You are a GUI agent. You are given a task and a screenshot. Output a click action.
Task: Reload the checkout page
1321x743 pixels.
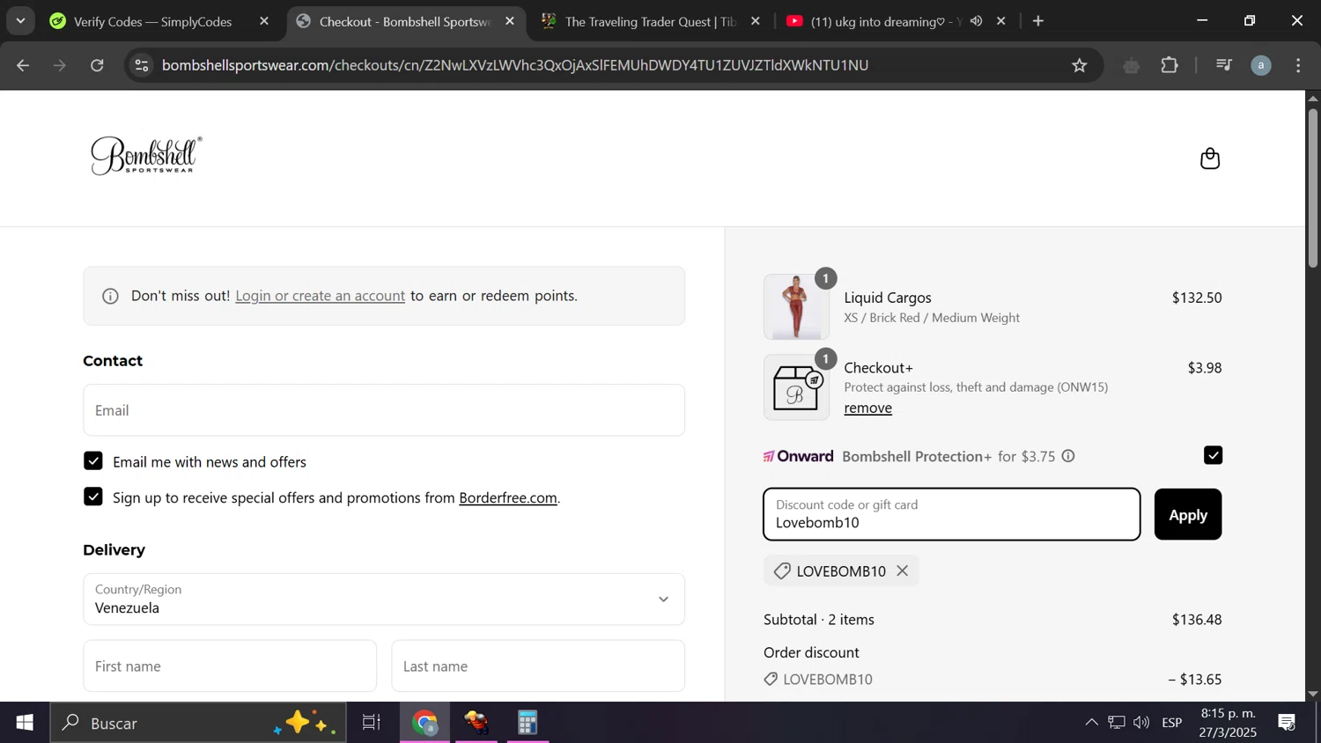coord(98,65)
